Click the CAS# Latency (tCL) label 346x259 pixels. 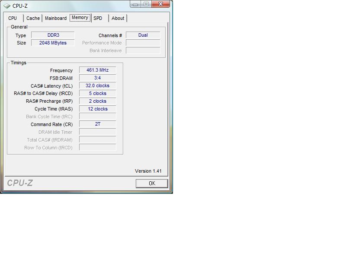coord(51,86)
